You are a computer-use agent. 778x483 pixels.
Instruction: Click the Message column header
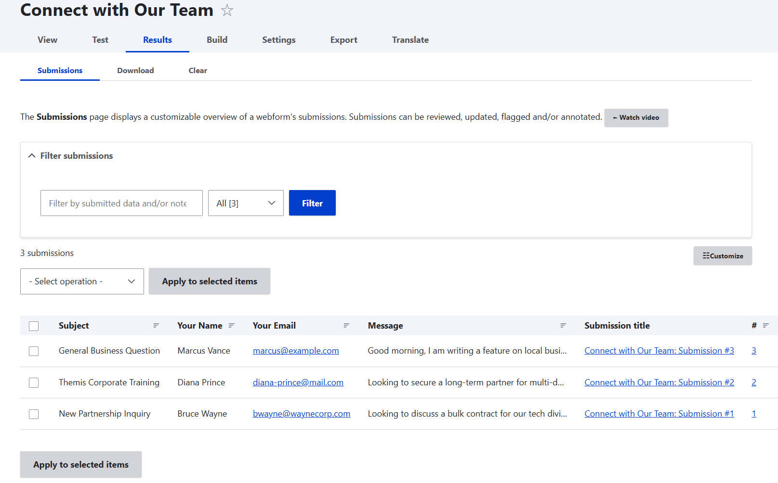click(x=385, y=326)
